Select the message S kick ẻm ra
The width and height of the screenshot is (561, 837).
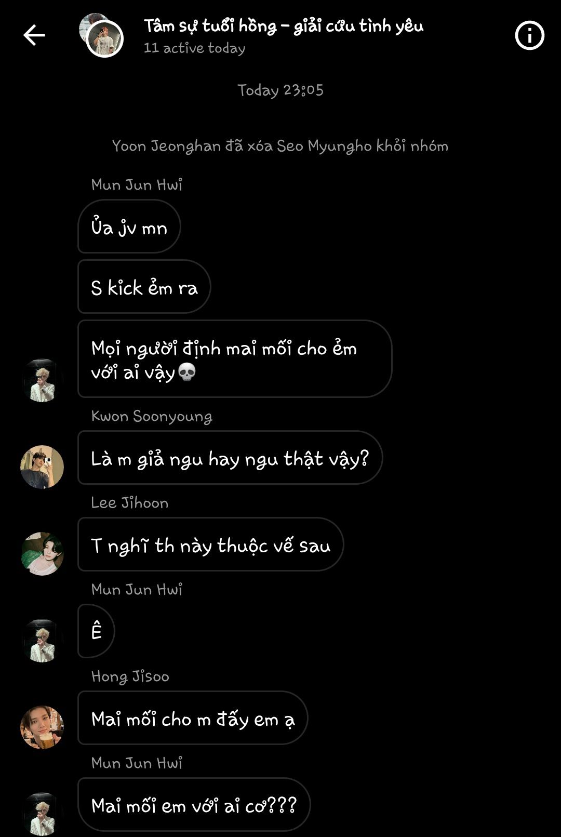(x=144, y=287)
